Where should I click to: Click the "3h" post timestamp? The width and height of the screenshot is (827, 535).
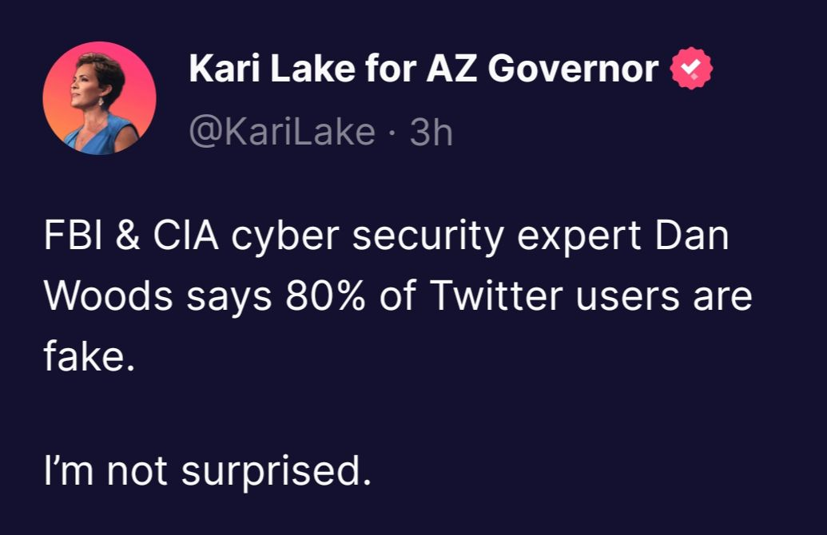click(431, 132)
